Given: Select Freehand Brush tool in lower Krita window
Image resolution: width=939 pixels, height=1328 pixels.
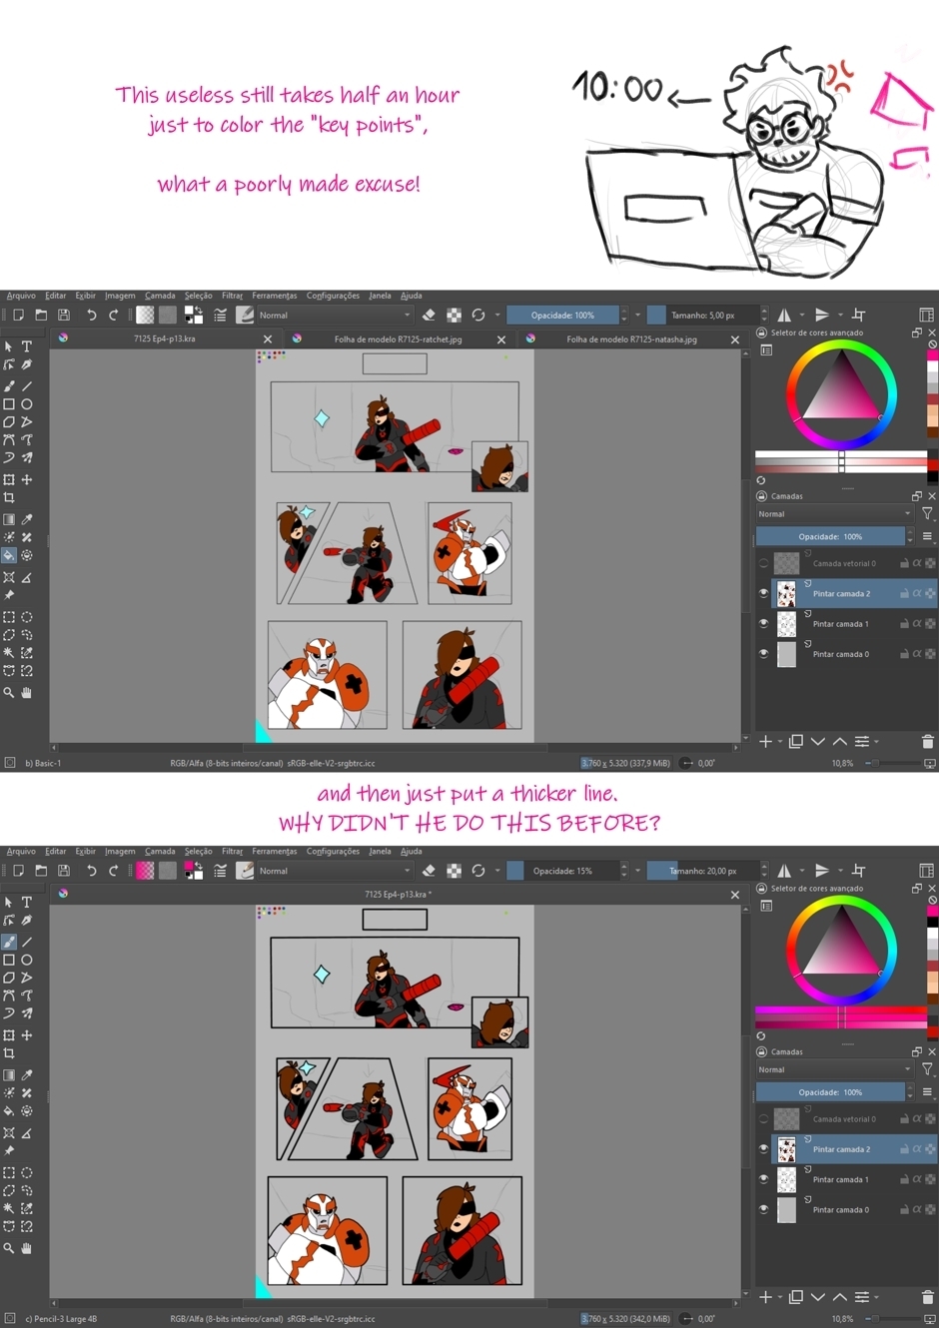Looking at the screenshot, I should (9, 942).
